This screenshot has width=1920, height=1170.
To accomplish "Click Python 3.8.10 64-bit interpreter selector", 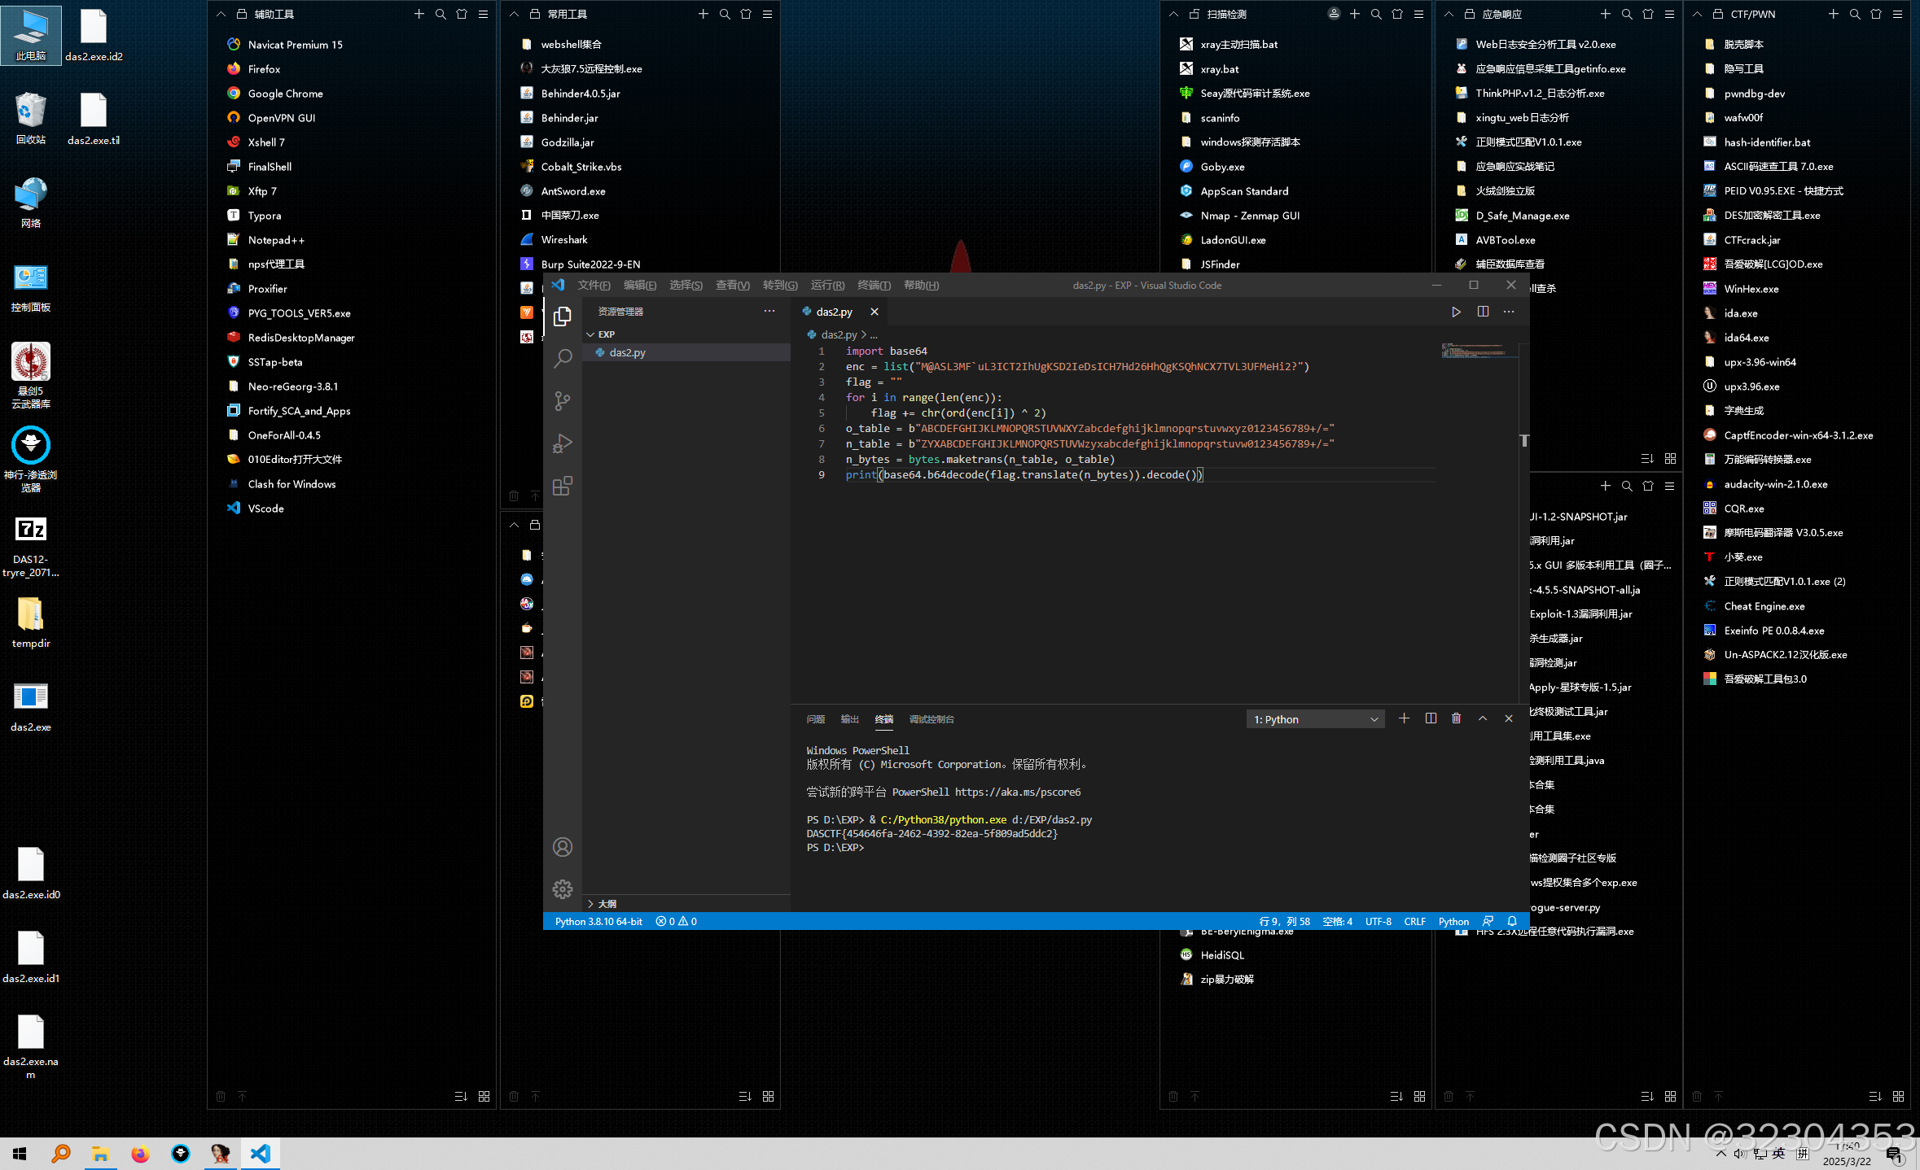I will tap(598, 921).
